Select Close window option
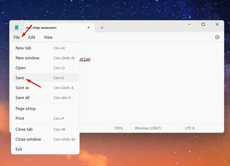Viewport: 230px width, 166px height. click(x=45, y=139)
